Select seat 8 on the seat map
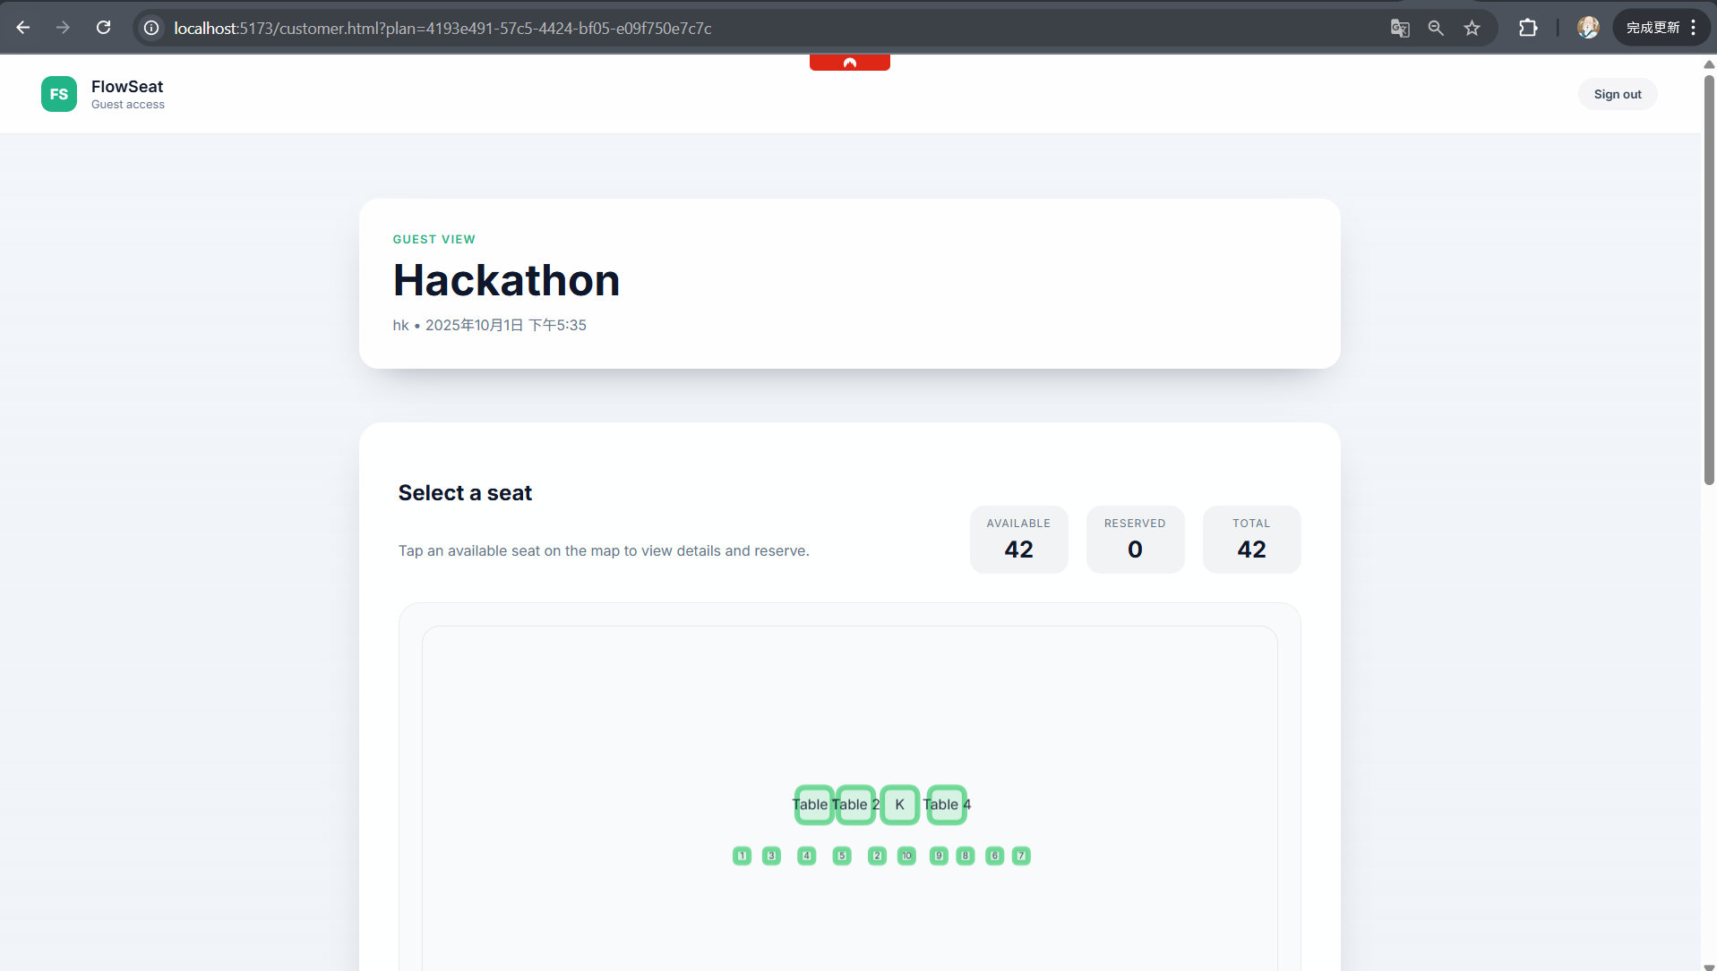The height and width of the screenshot is (971, 1717). click(966, 856)
